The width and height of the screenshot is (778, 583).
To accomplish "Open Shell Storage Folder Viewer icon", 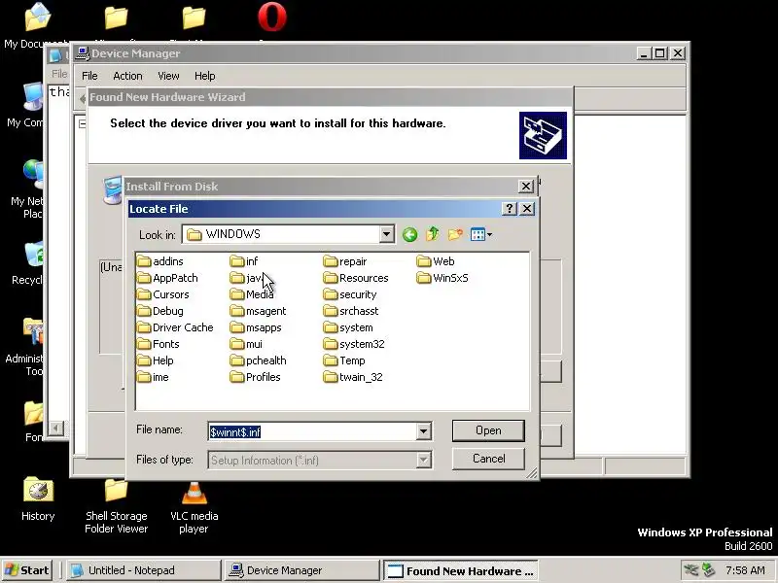I will pyautogui.click(x=116, y=507).
